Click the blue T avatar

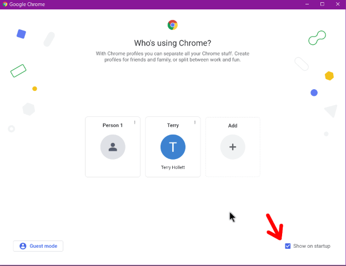173,147
